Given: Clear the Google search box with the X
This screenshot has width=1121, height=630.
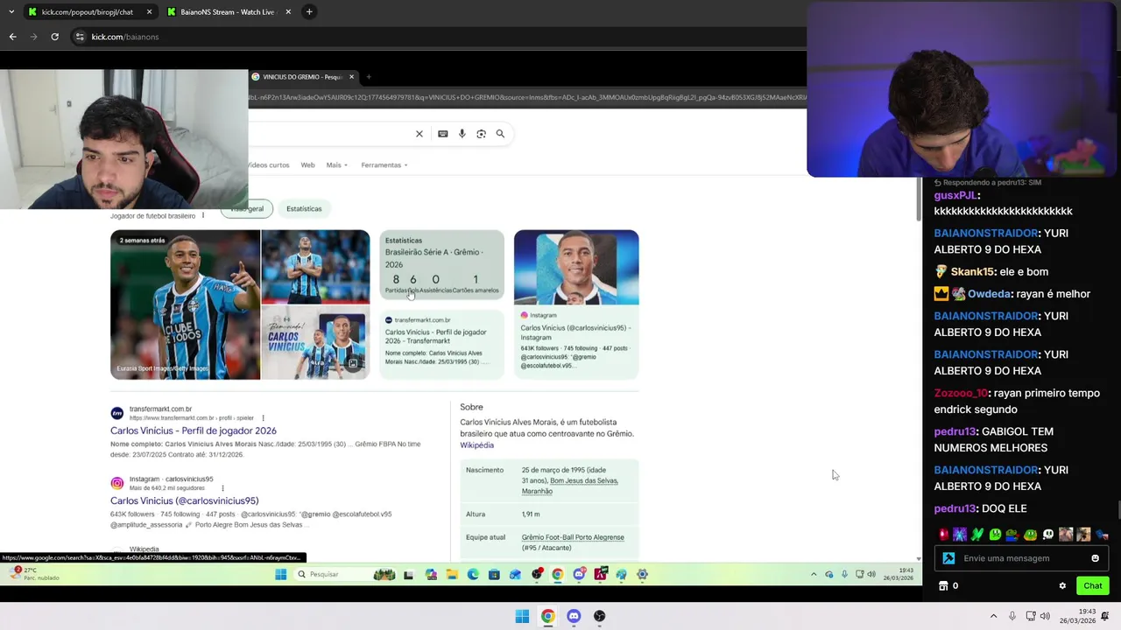Looking at the screenshot, I should click(419, 134).
